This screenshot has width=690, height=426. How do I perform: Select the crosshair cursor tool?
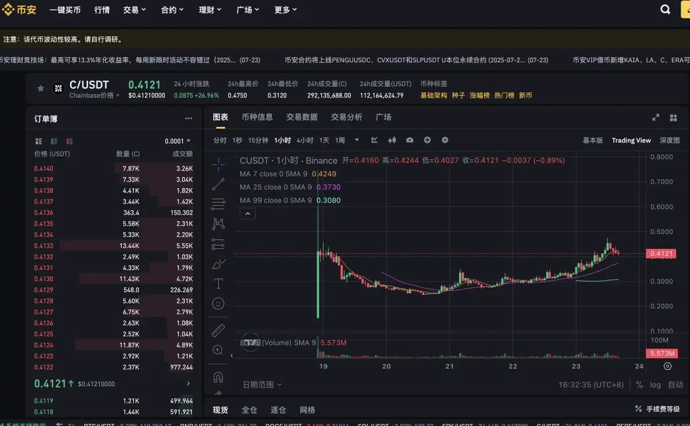218,165
